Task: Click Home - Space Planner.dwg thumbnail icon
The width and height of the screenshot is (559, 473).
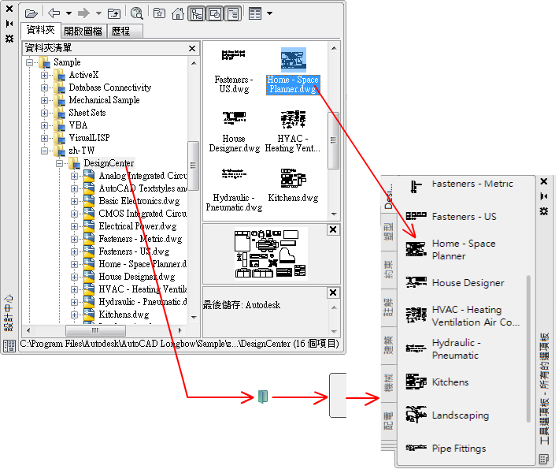Action: coord(294,60)
